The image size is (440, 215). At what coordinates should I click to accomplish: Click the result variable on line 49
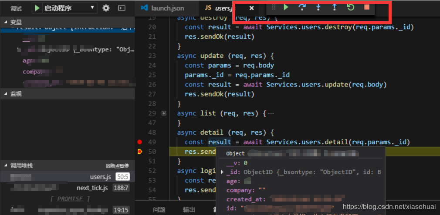220,142
